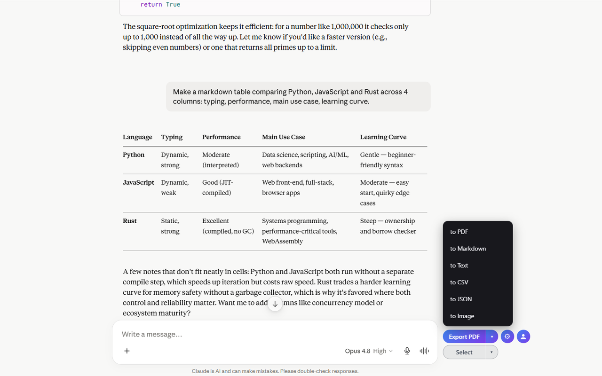The height and width of the screenshot is (376, 602).
Task: Focus the 'Write a message…' input field
Action: tap(275, 334)
